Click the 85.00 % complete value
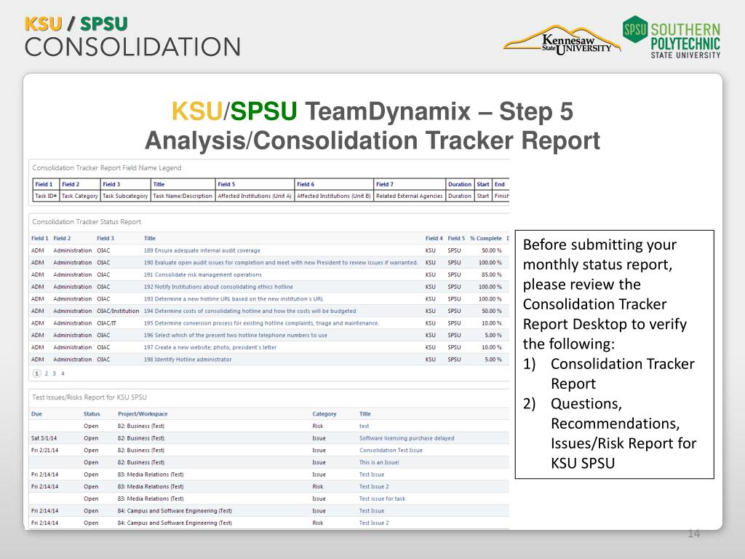The width and height of the screenshot is (745, 559). (491, 274)
